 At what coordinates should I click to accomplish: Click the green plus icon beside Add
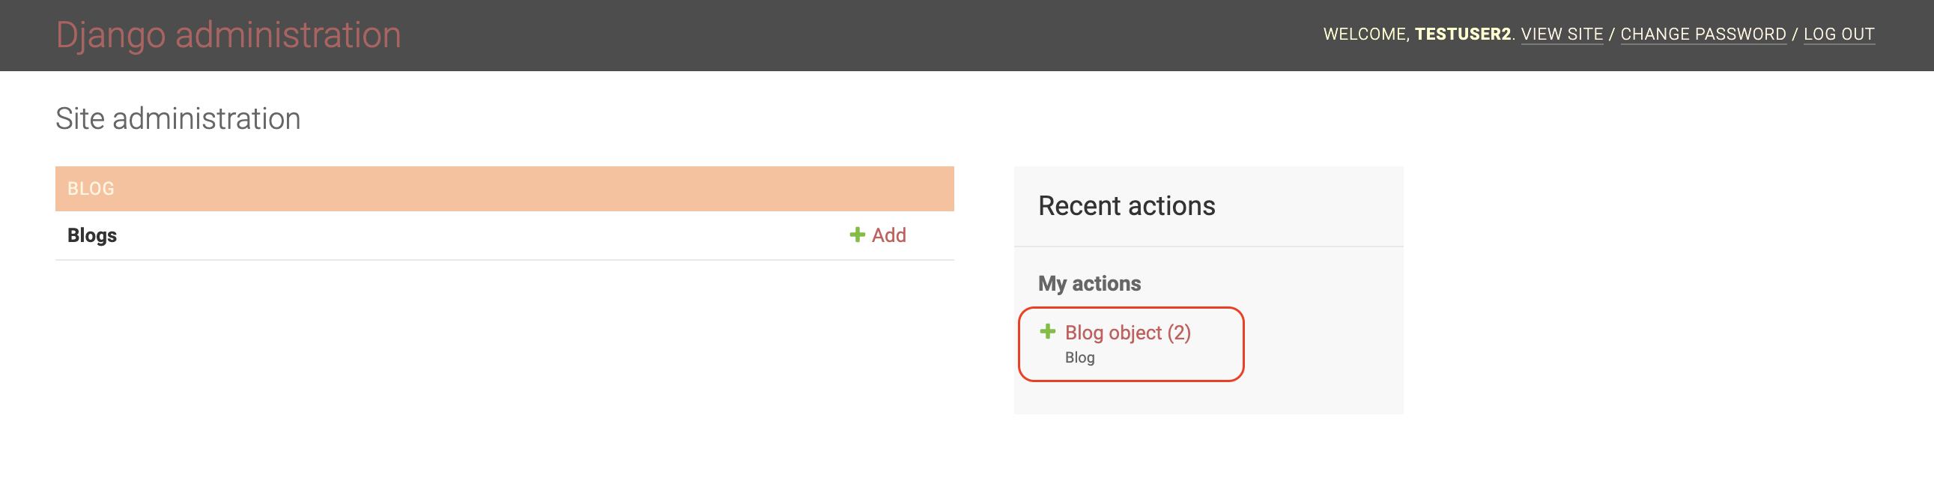[857, 235]
